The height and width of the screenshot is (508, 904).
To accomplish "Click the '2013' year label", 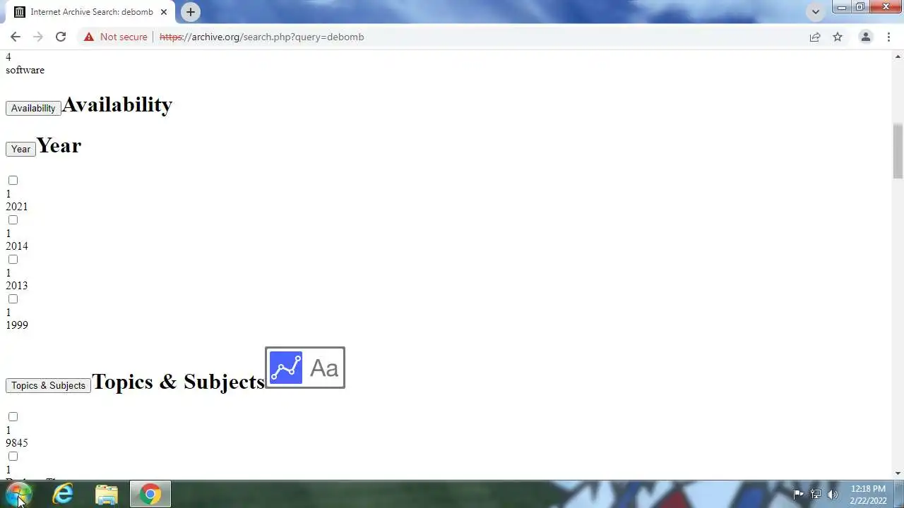I will coord(17,286).
